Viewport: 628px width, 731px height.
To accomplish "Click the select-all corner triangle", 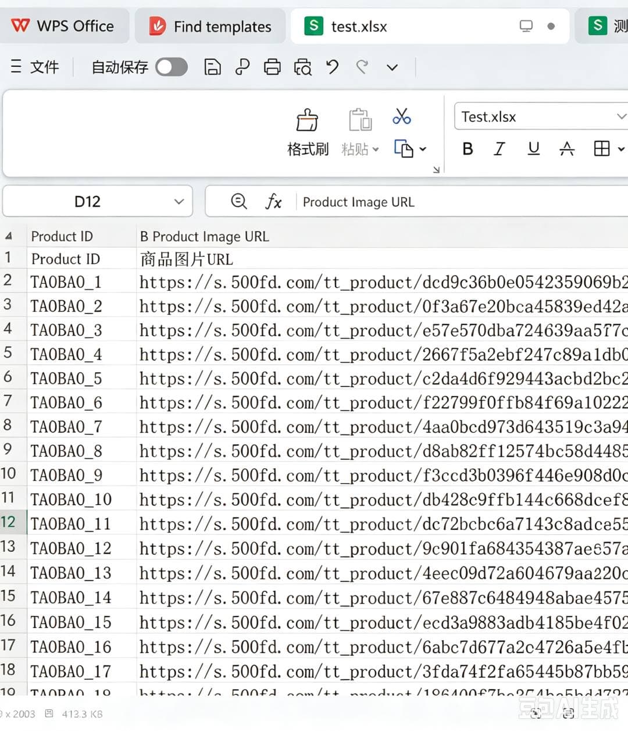I will 9,236.
